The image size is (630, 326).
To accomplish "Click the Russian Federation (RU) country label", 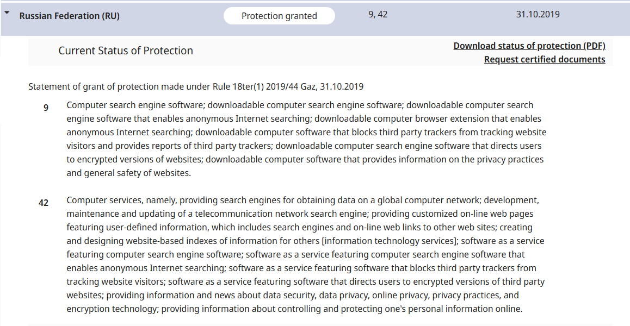I will (x=69, y=16).
